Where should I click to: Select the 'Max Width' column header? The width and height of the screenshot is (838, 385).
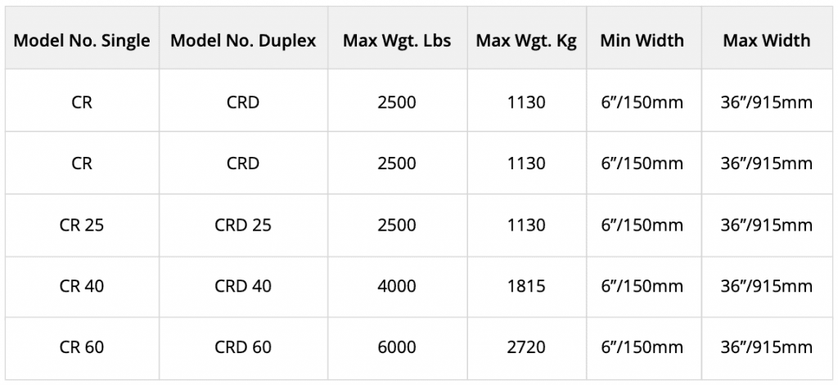click(767, 41)
